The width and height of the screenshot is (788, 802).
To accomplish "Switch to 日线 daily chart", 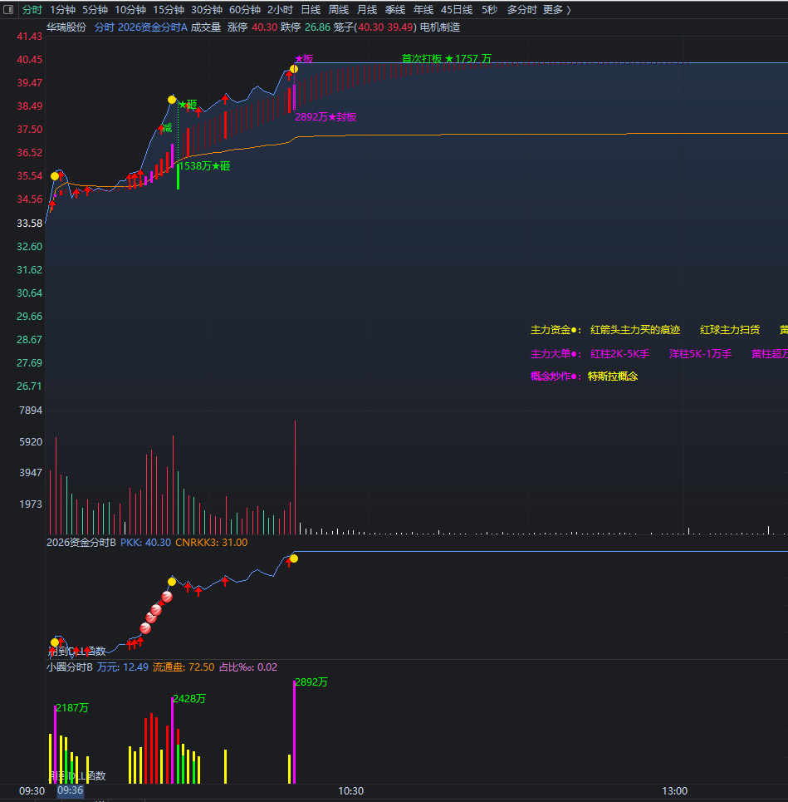I will pos(311,10).
